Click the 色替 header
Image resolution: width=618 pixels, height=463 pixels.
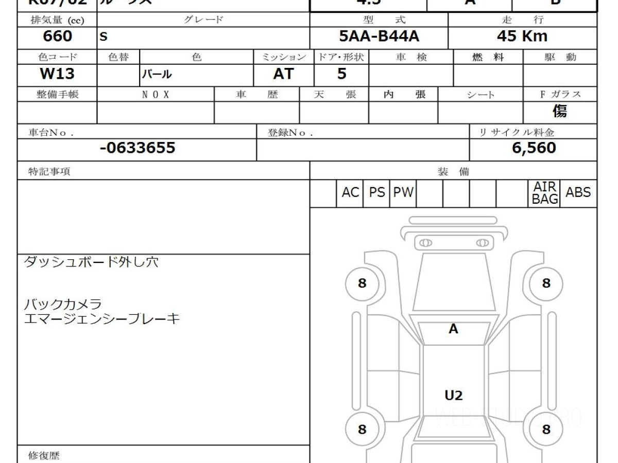pyautogui.click(x=118, y=57)
